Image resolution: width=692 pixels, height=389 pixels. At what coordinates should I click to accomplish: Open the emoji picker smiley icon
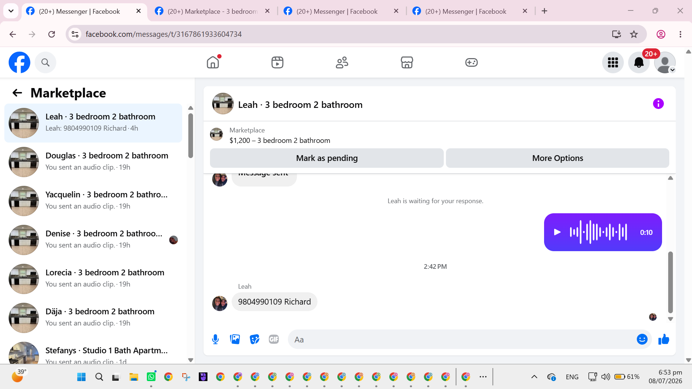642,339
